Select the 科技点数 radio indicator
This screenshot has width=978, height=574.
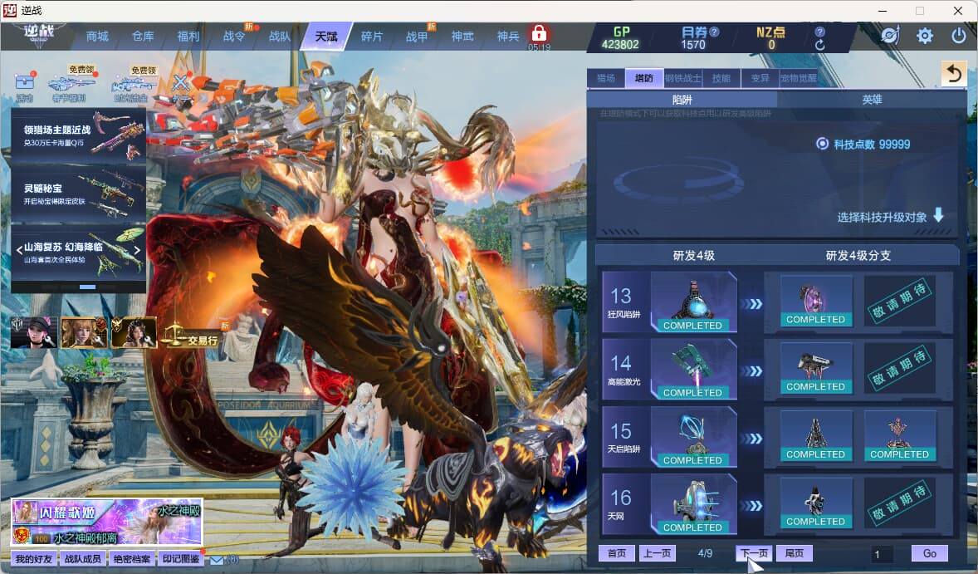(822, 144)
